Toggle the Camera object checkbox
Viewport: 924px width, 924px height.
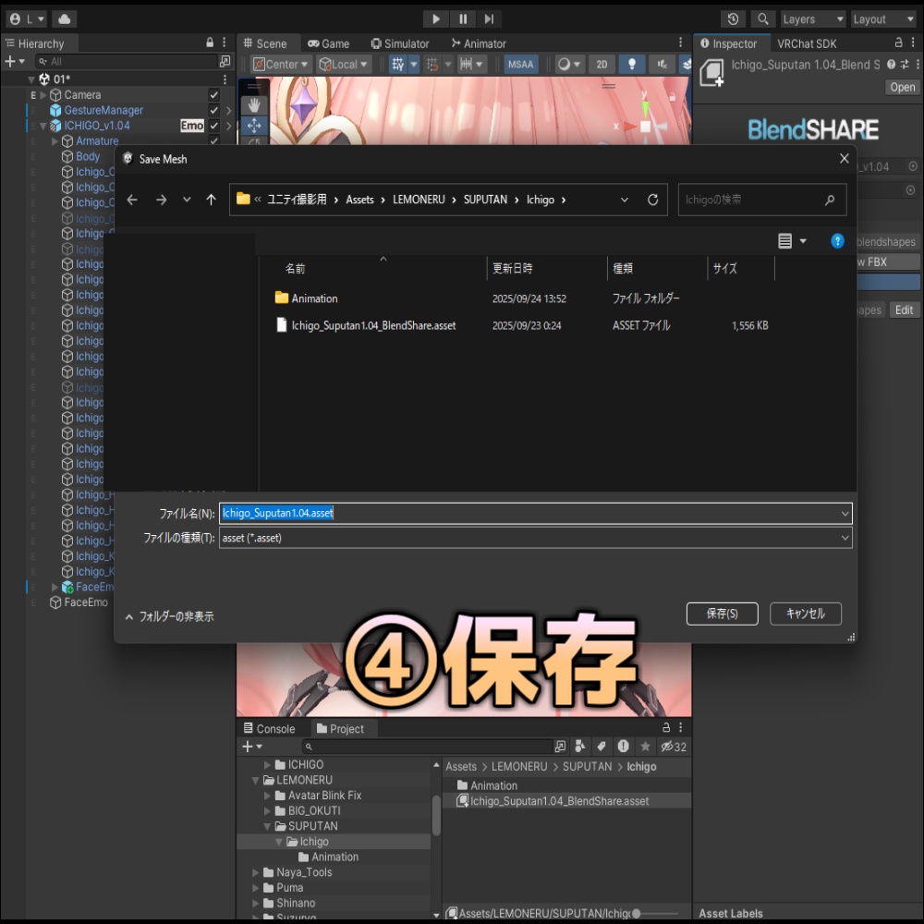214,95
